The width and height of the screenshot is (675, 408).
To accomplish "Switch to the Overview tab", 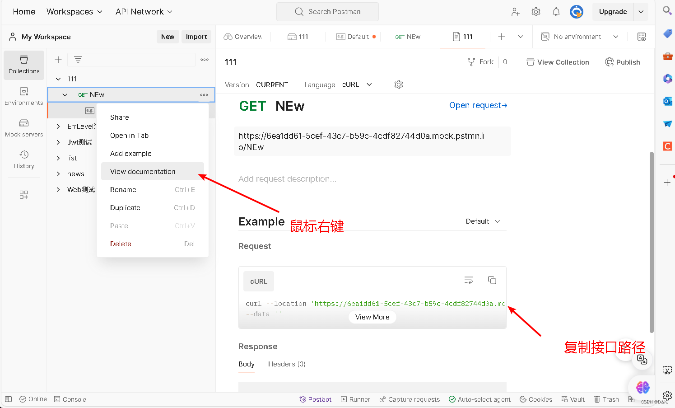I will click(243, 37).
